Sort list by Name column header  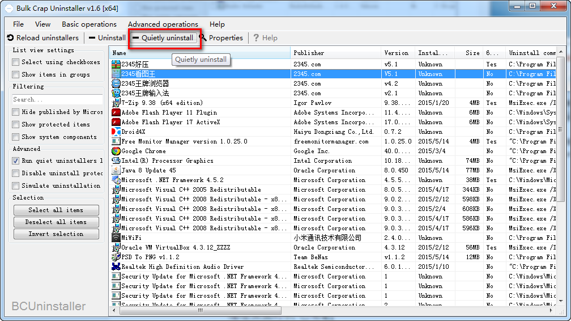click(199, 53)
